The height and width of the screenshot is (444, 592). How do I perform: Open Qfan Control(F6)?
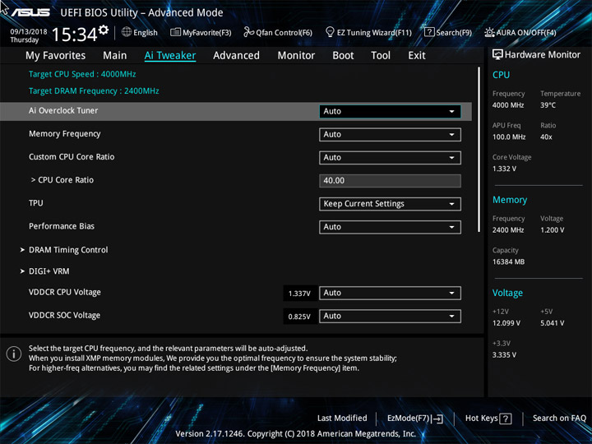278,32
